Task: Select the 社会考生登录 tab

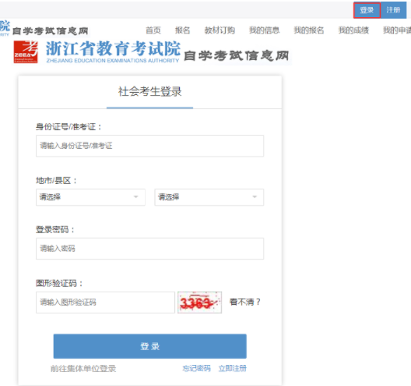Action: pos(149,92)
